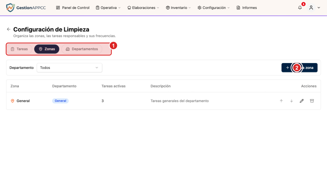Image resolution: width=327 pixels, height=183 pixels.
Task: Click the Configuración de Limpieza heading
Action: (x=51, y=29)
